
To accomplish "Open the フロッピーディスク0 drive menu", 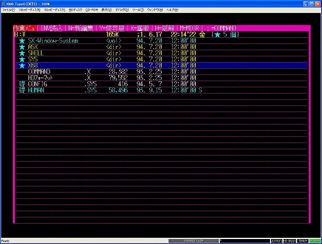I will 30,10.
